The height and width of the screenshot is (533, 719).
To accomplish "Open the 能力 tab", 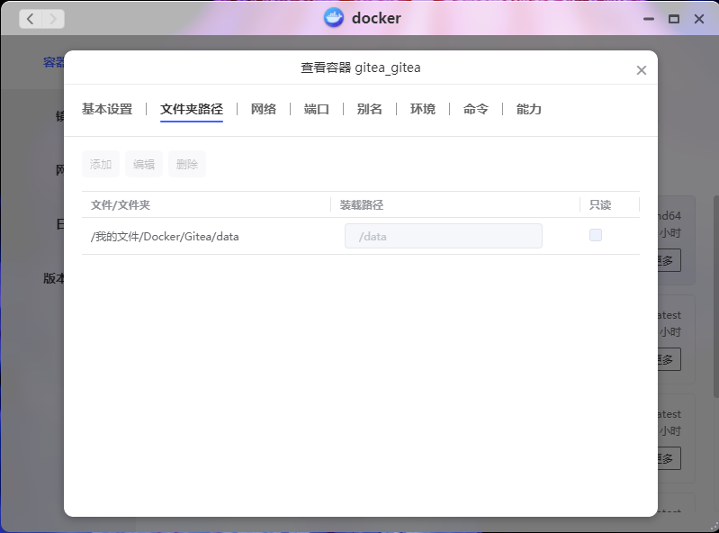I will click(x=529, y=109).
